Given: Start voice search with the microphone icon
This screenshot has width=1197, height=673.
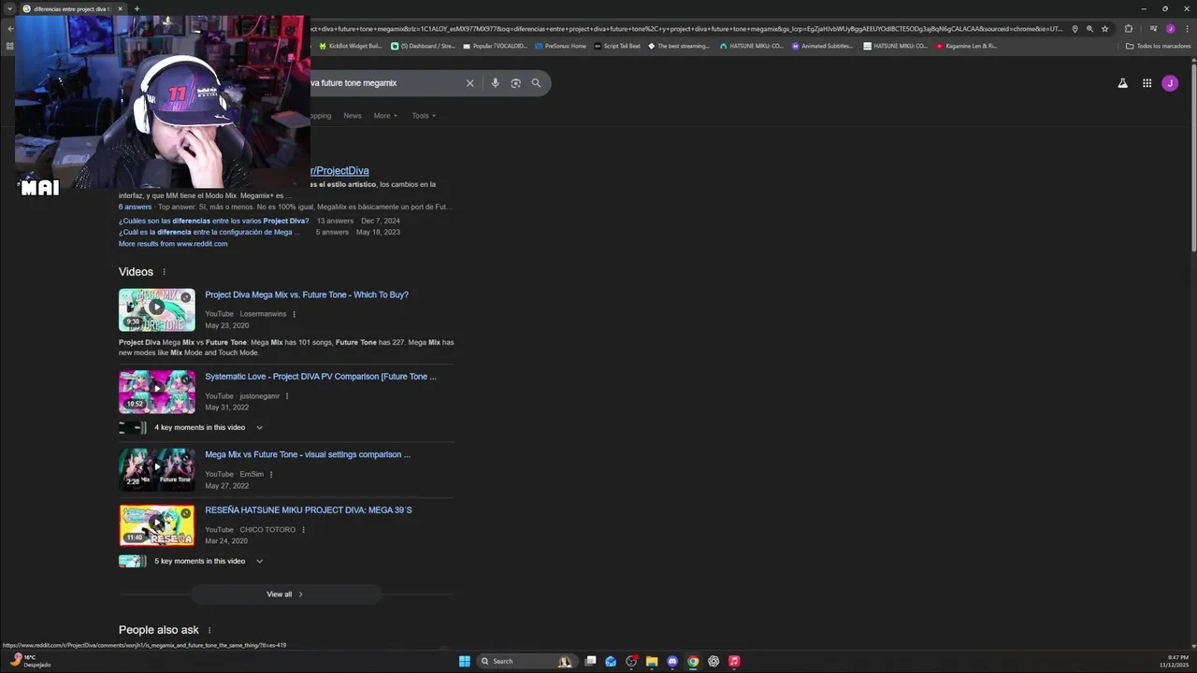Looking at the screenshot, I should [x=495, y=83].
